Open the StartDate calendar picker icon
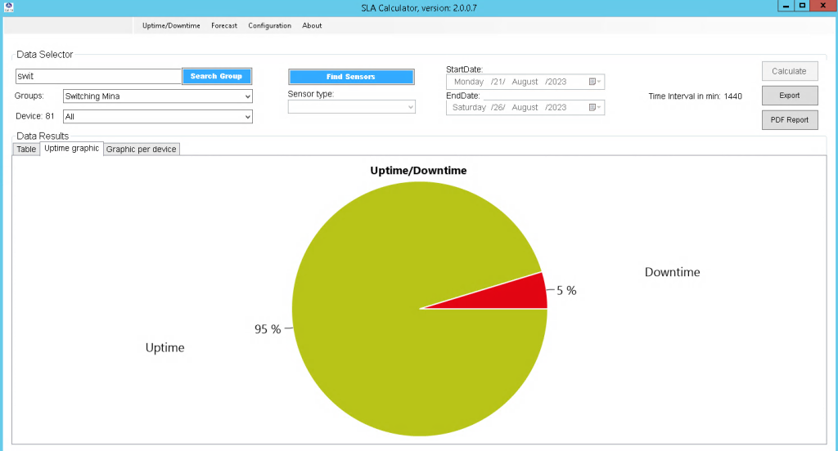 point(595,82)
